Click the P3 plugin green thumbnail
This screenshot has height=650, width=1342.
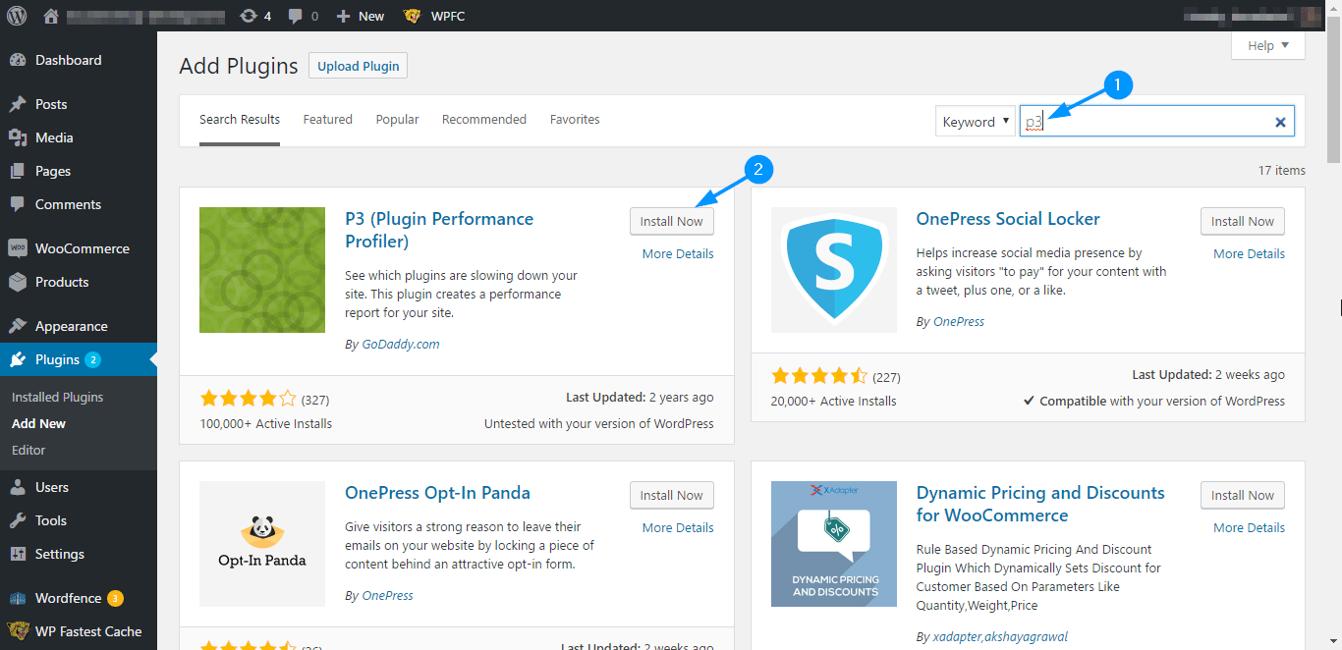coord(262,270)
